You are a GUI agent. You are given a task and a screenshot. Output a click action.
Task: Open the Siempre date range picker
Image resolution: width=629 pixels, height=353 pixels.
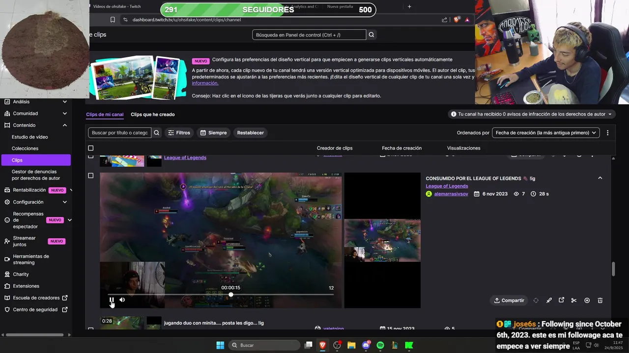pyautogui.click(x=214, y=133)
